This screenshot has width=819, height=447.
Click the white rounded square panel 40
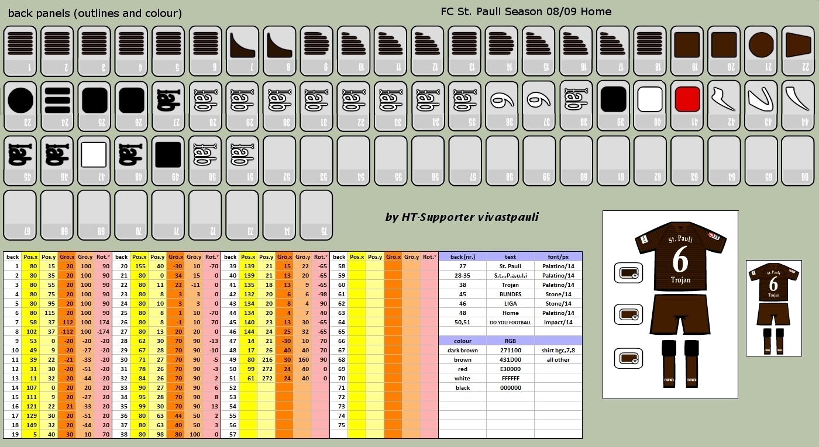tap(650, 105)
